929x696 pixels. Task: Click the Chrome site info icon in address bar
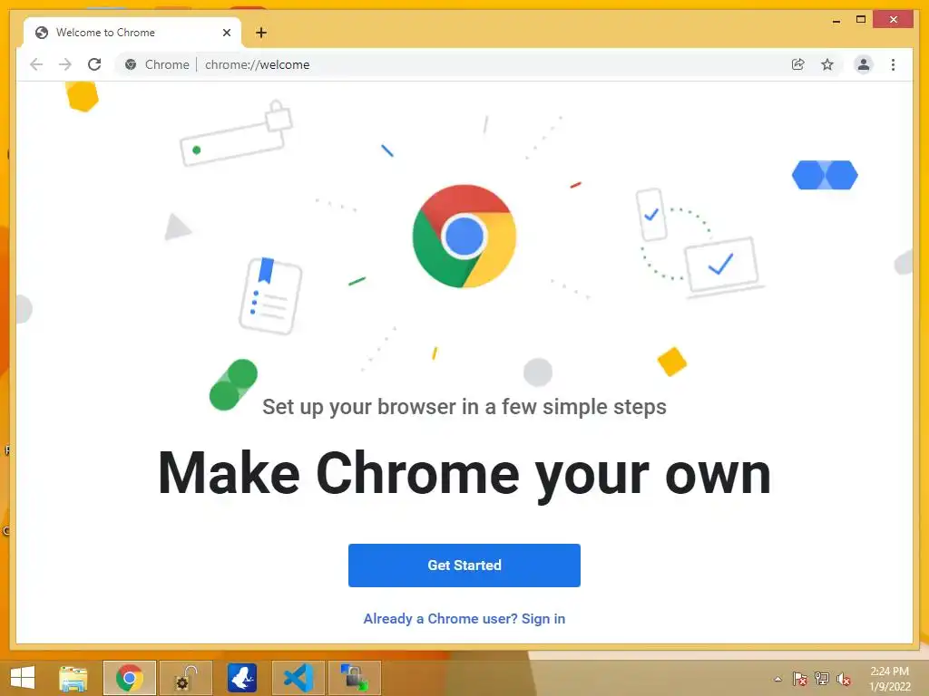pyautogui.click(x=131, y=64)
